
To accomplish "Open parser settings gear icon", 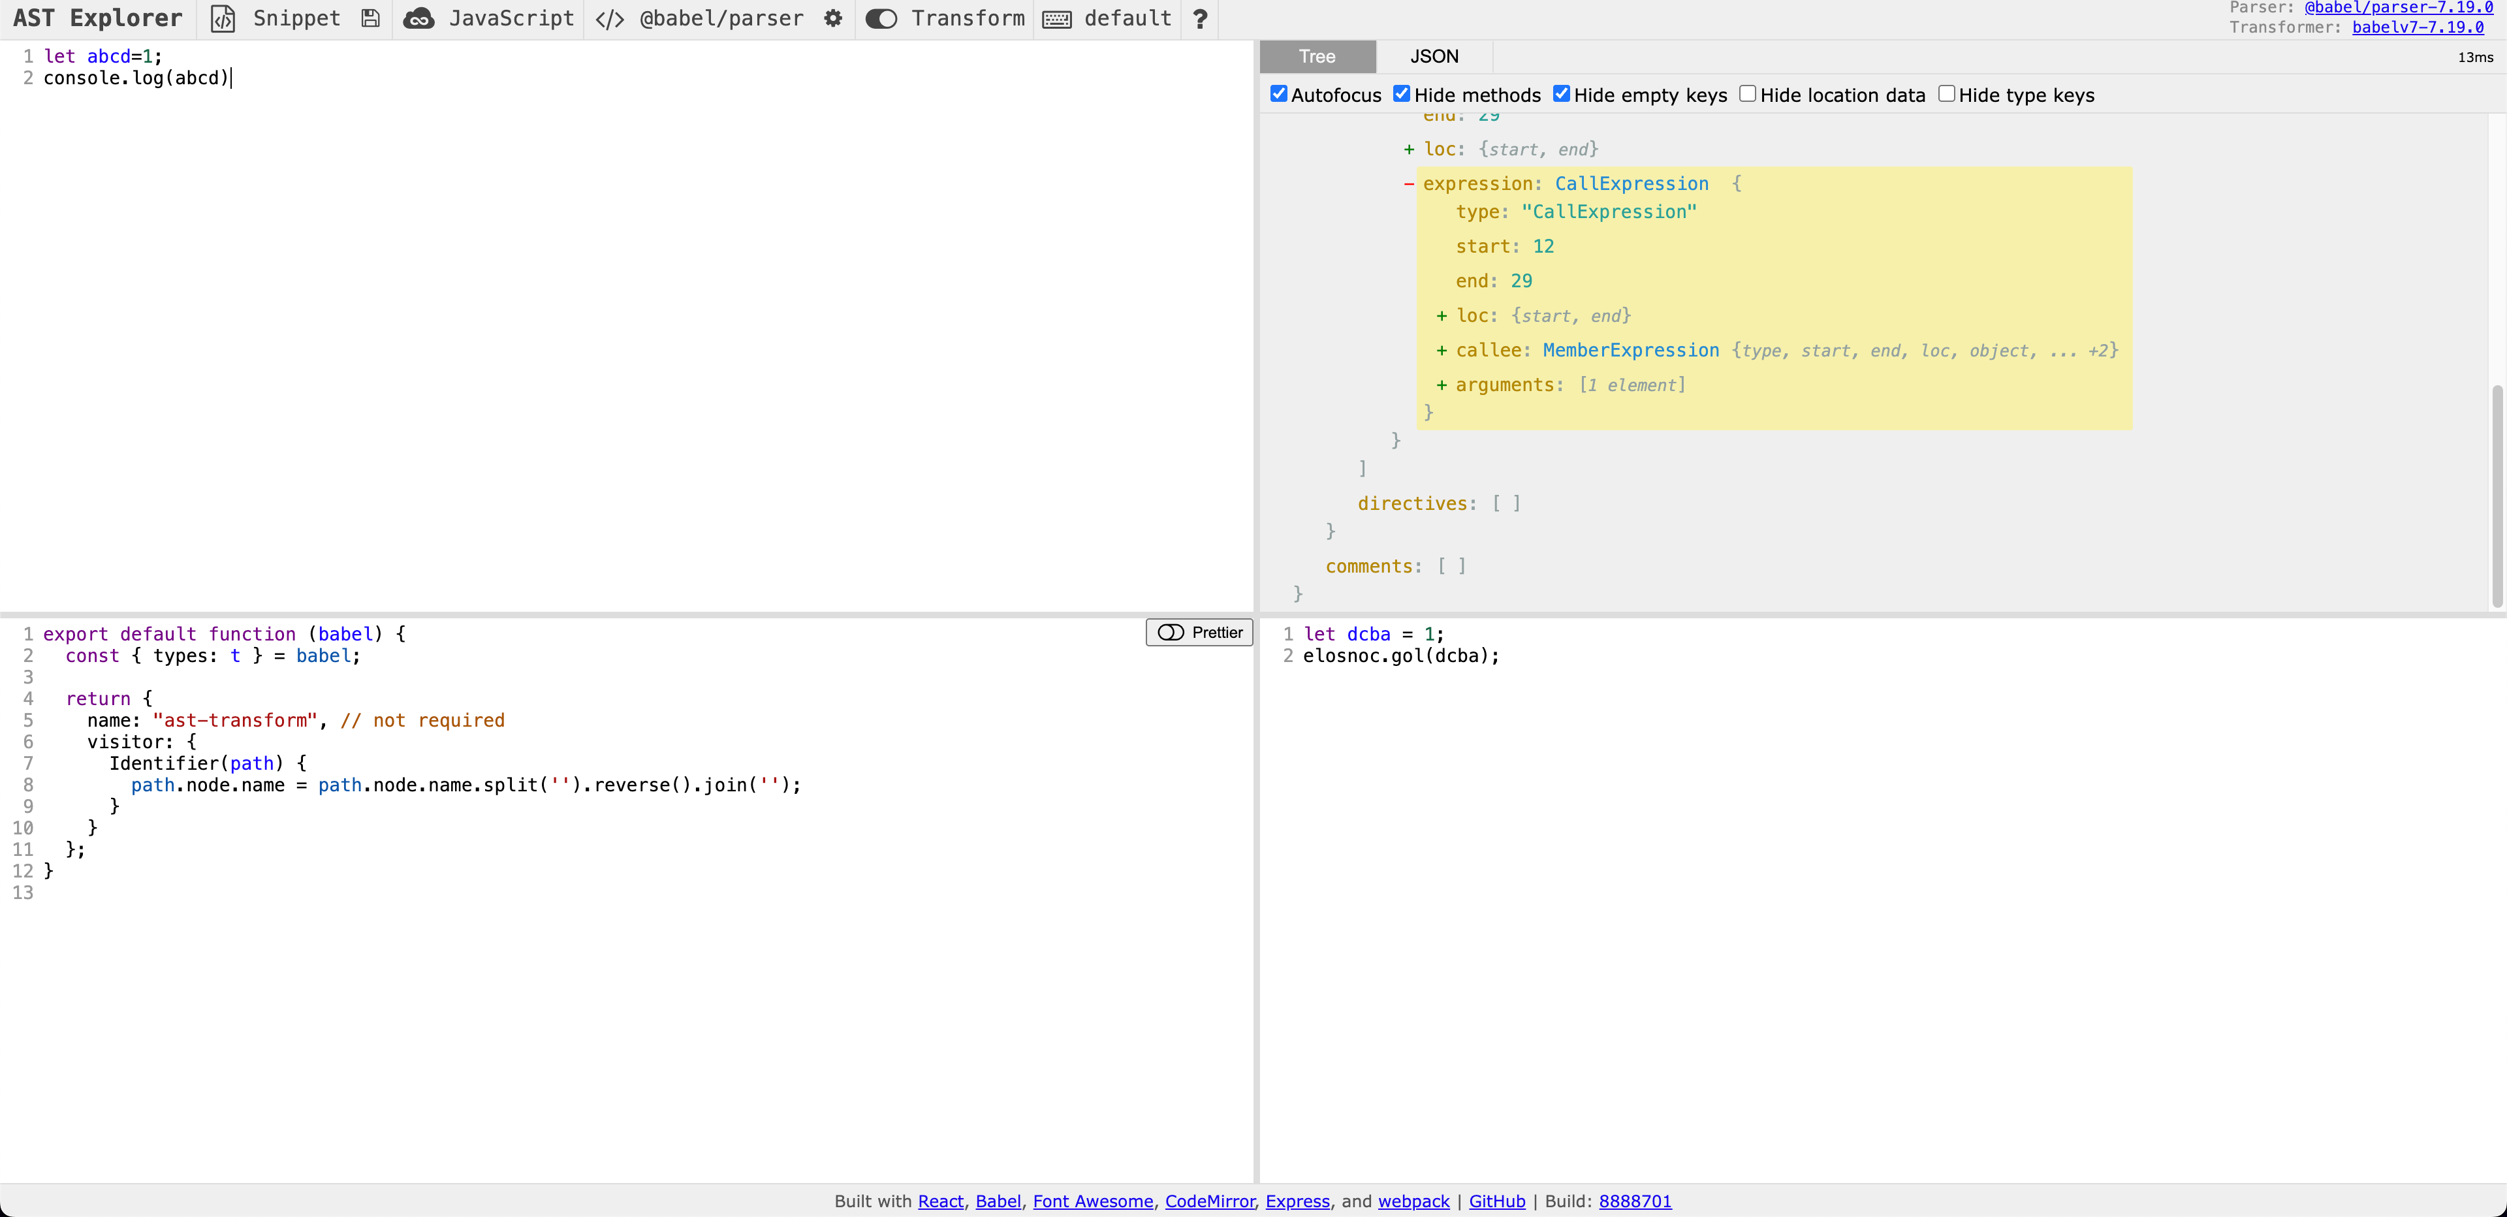I will point(833,18).
